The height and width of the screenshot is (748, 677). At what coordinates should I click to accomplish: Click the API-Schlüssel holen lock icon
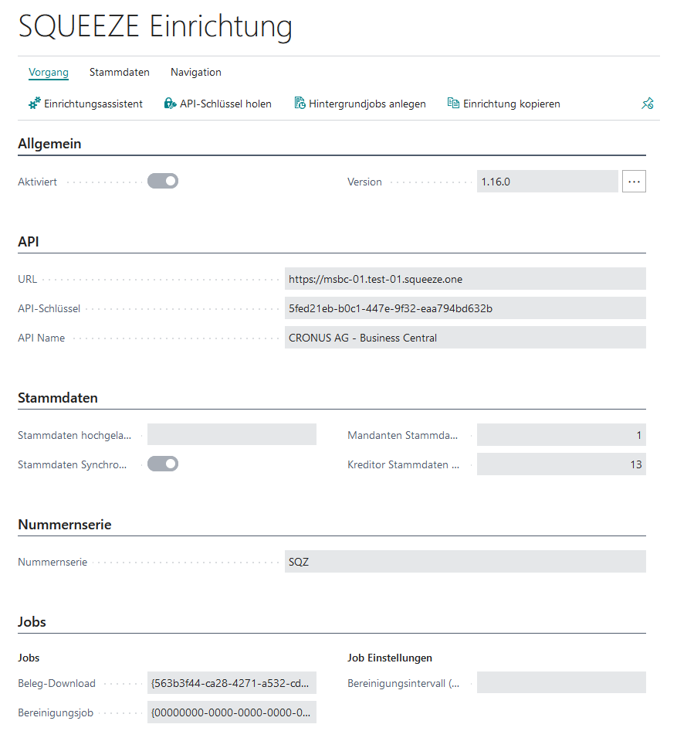coord(171,104)
